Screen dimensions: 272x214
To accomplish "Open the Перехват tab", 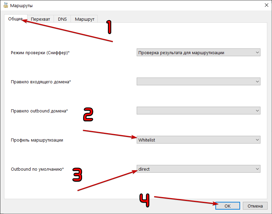I will (x=40, y=19).
